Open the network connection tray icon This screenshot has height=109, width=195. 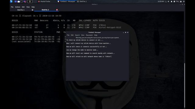165,2
